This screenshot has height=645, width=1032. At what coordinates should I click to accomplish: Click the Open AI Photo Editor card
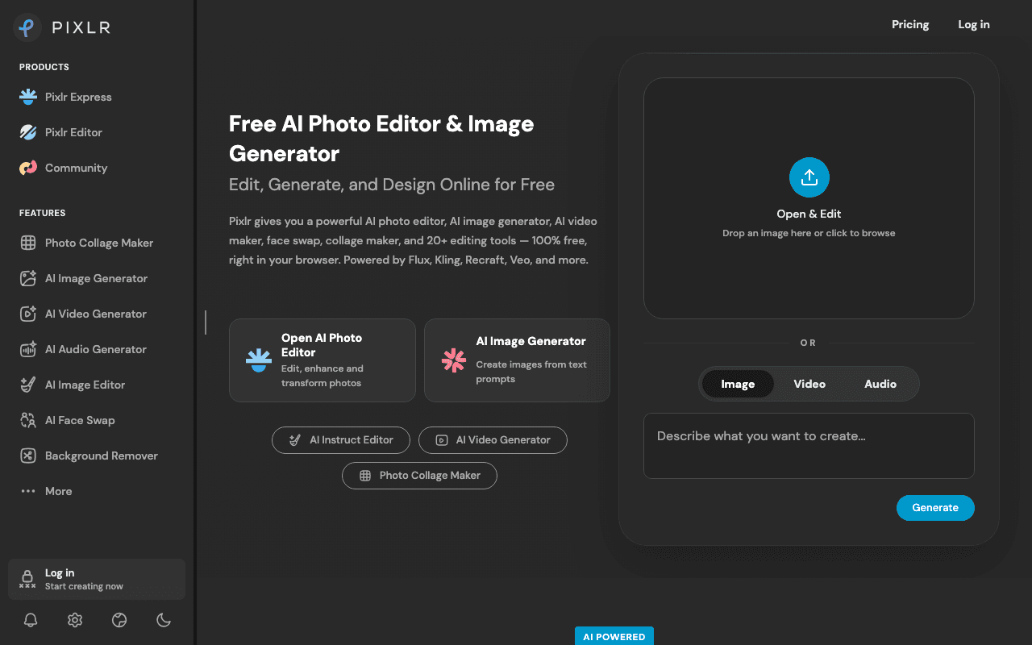[x=322, y=360]
